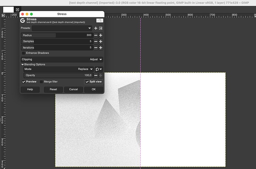This screenshot has height=169, width=256.
Task: Click the horizontal ruler at 500
Action: (168, 15)
